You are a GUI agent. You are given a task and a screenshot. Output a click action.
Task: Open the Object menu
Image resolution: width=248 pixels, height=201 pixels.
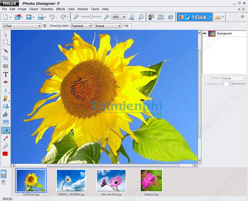[34, 9]
